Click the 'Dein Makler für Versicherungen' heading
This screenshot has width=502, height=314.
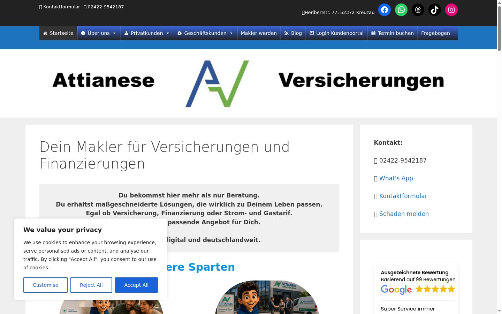coord(164,155)
